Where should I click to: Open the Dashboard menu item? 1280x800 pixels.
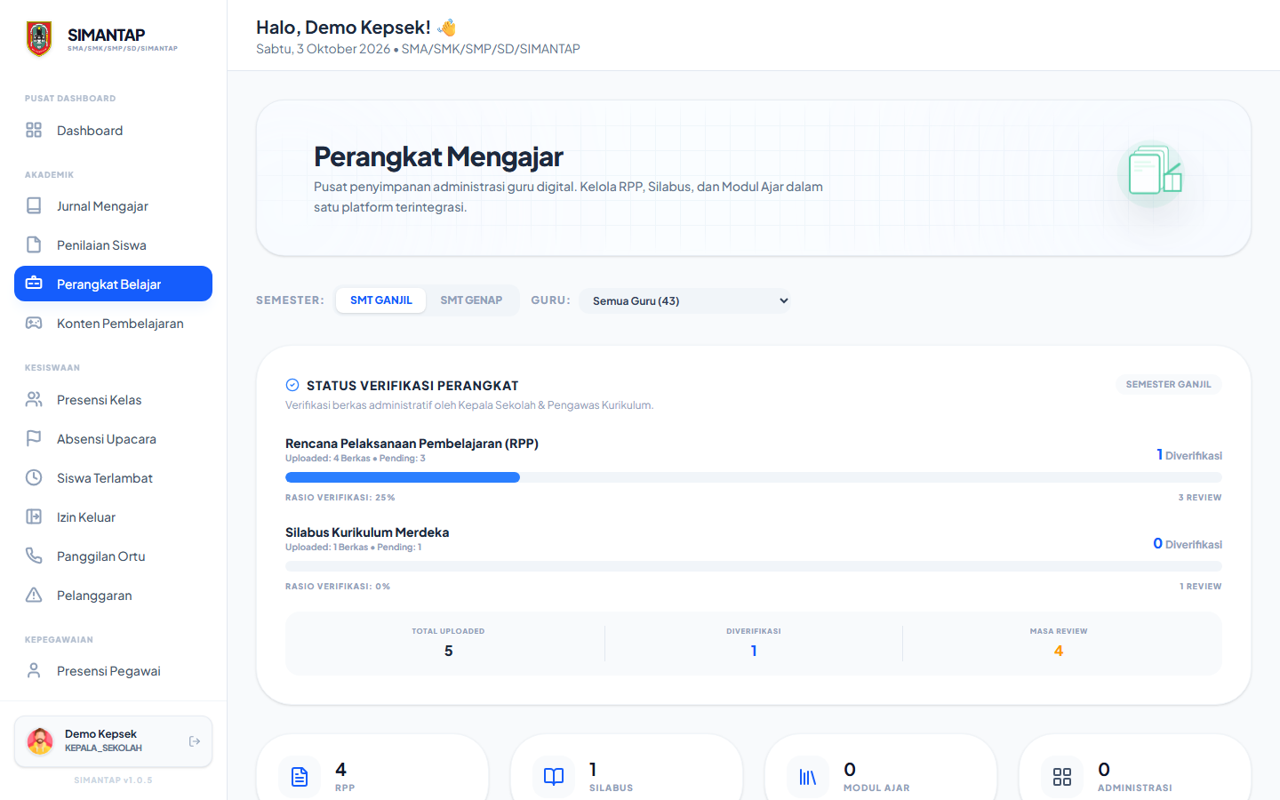(113, 131)
